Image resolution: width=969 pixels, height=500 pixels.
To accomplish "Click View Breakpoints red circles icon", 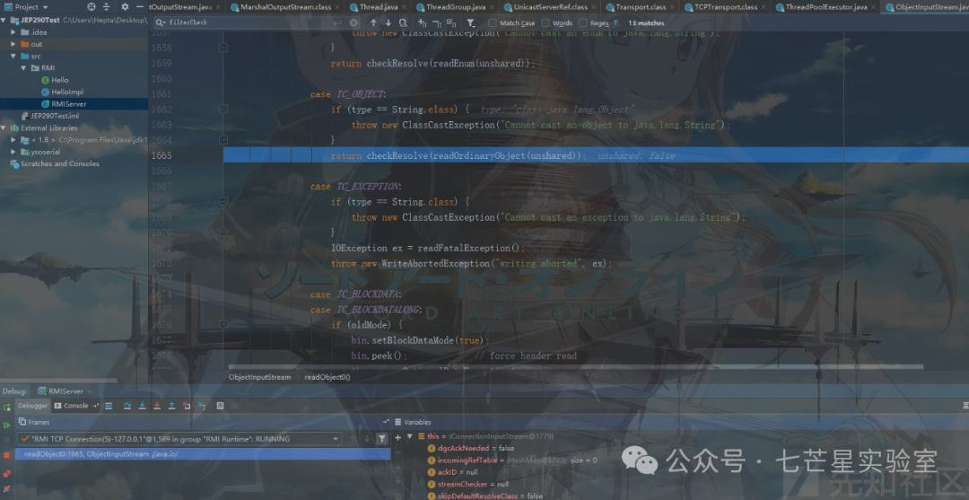I will [x=7, y=473].
